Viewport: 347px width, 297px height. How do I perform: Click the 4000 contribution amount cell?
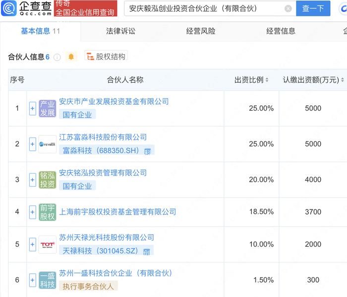click(313, 179)
